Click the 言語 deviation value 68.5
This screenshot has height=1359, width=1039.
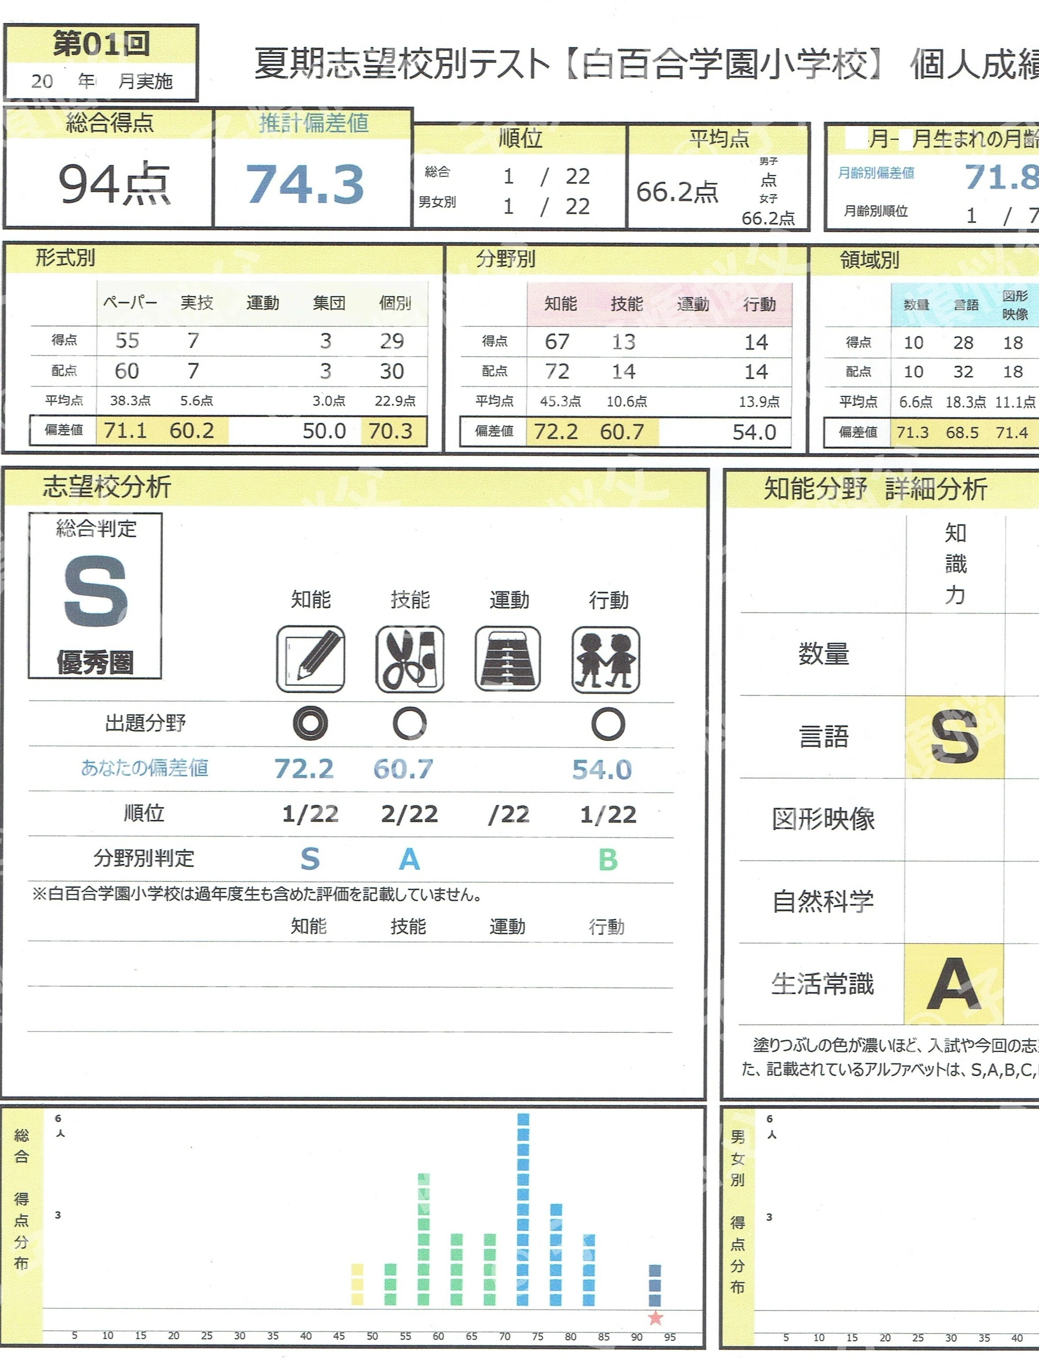[962, 432]
